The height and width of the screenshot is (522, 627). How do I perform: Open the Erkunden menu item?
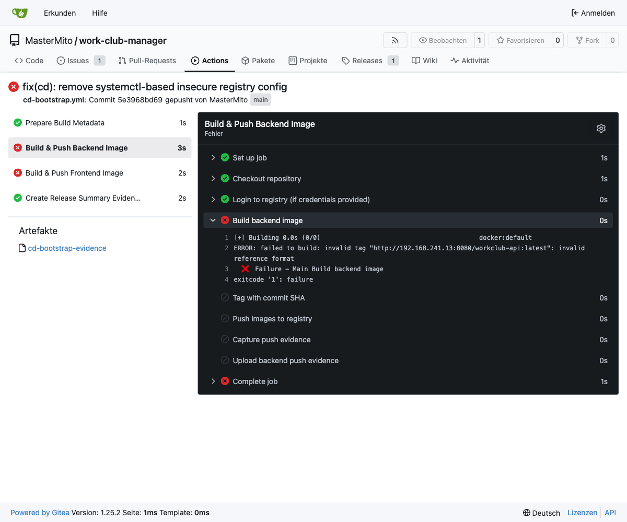coord(60,13)
